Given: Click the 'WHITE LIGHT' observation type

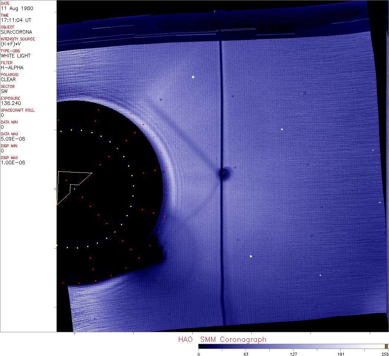Looking at the screenshot, I should pyautogui.click(x=16, y=56).
